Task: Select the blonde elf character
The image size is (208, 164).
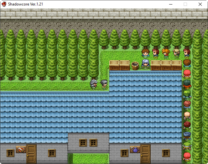Action: click(177, 53)
